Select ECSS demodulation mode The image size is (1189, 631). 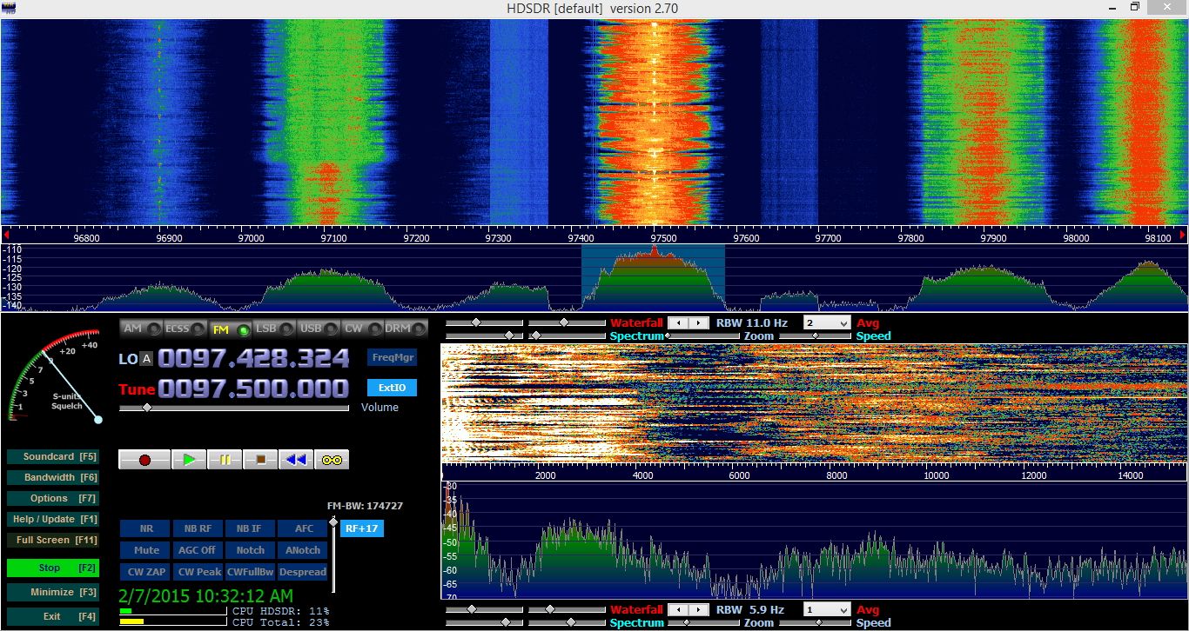click(x=185, y=329)
